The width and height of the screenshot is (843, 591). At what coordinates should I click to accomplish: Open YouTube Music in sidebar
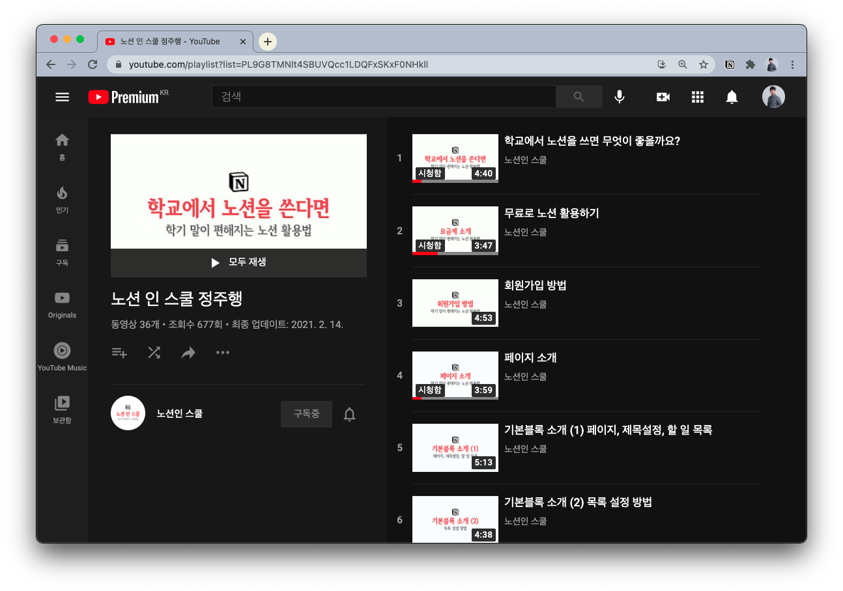62,357
